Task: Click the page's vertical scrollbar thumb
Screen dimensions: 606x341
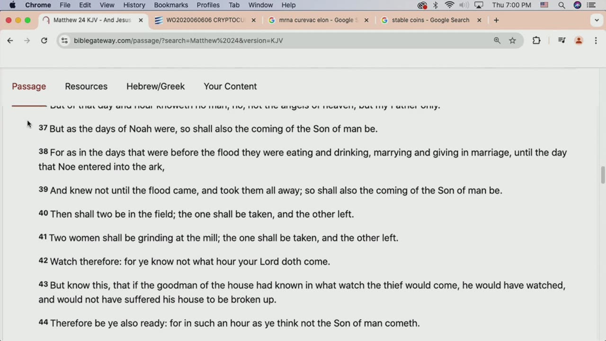Action: point(603,175)
